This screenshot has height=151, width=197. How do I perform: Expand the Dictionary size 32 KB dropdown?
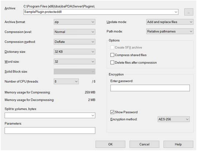click(x=74, y=52)
